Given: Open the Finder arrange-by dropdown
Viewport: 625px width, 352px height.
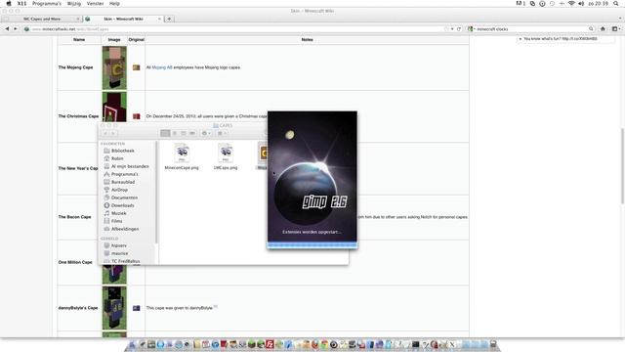Looking at the screenshot, I should point(222,133).
